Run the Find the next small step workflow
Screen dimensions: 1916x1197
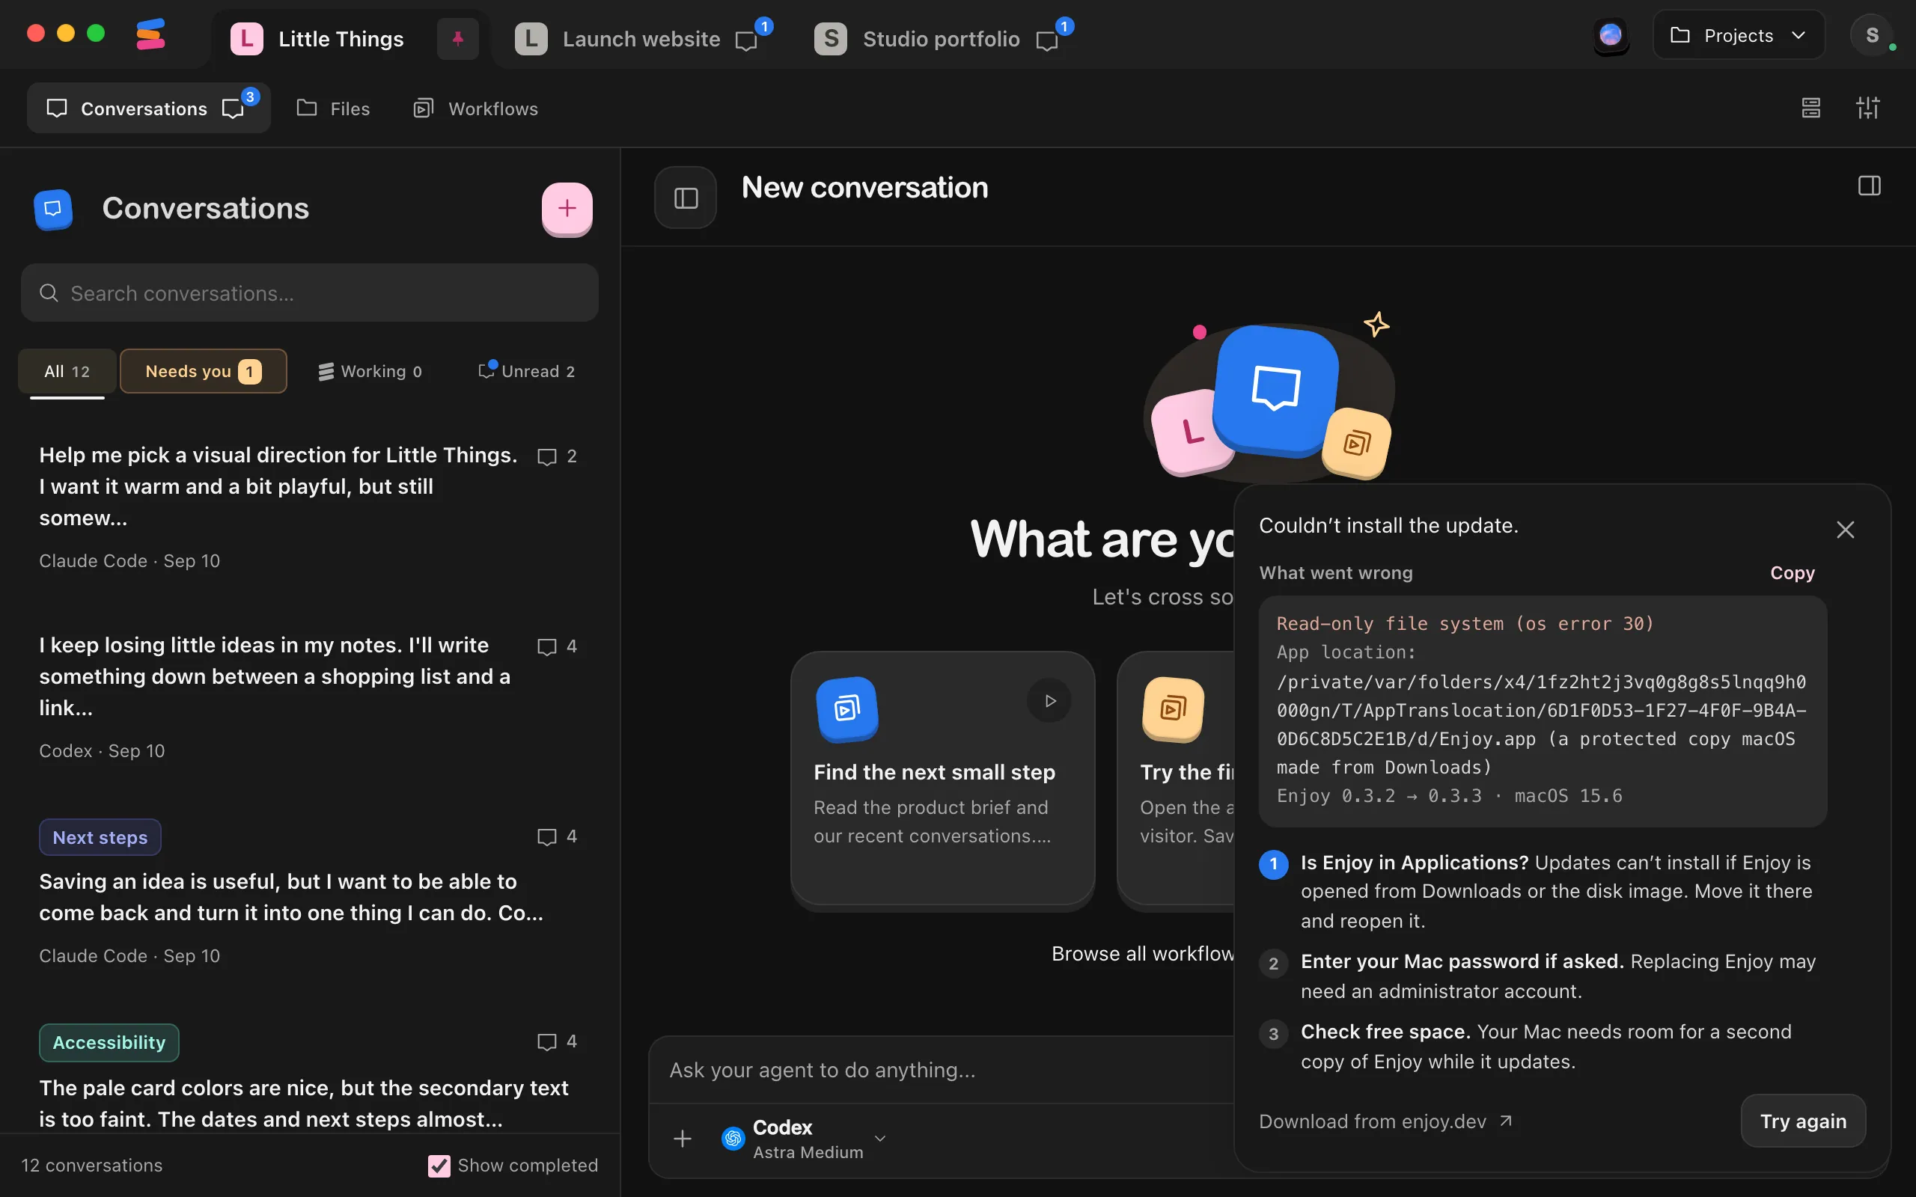(x=1049, y=701)
